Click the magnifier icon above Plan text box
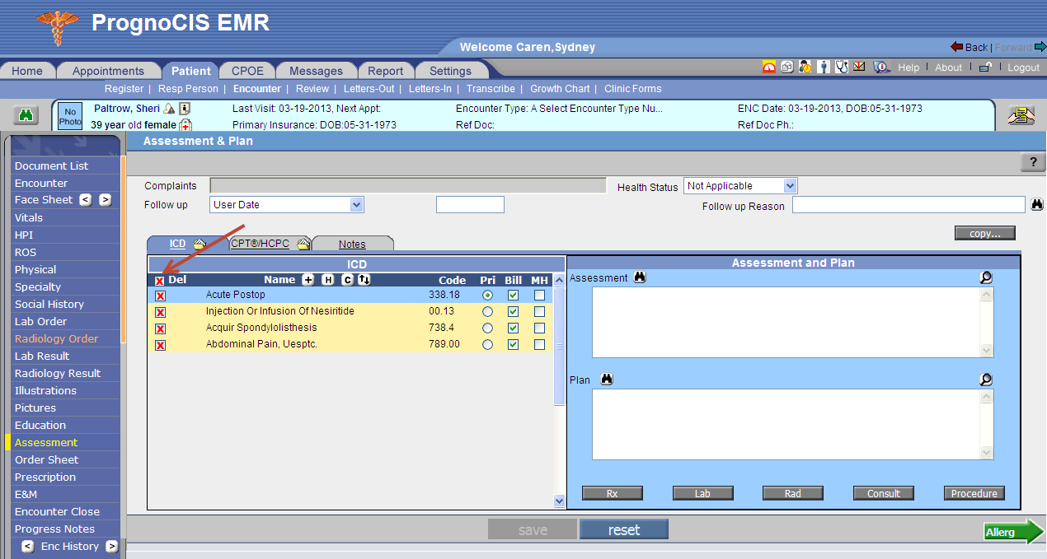1047x559 pixels. pyautogui.click(x=986, y=380)
